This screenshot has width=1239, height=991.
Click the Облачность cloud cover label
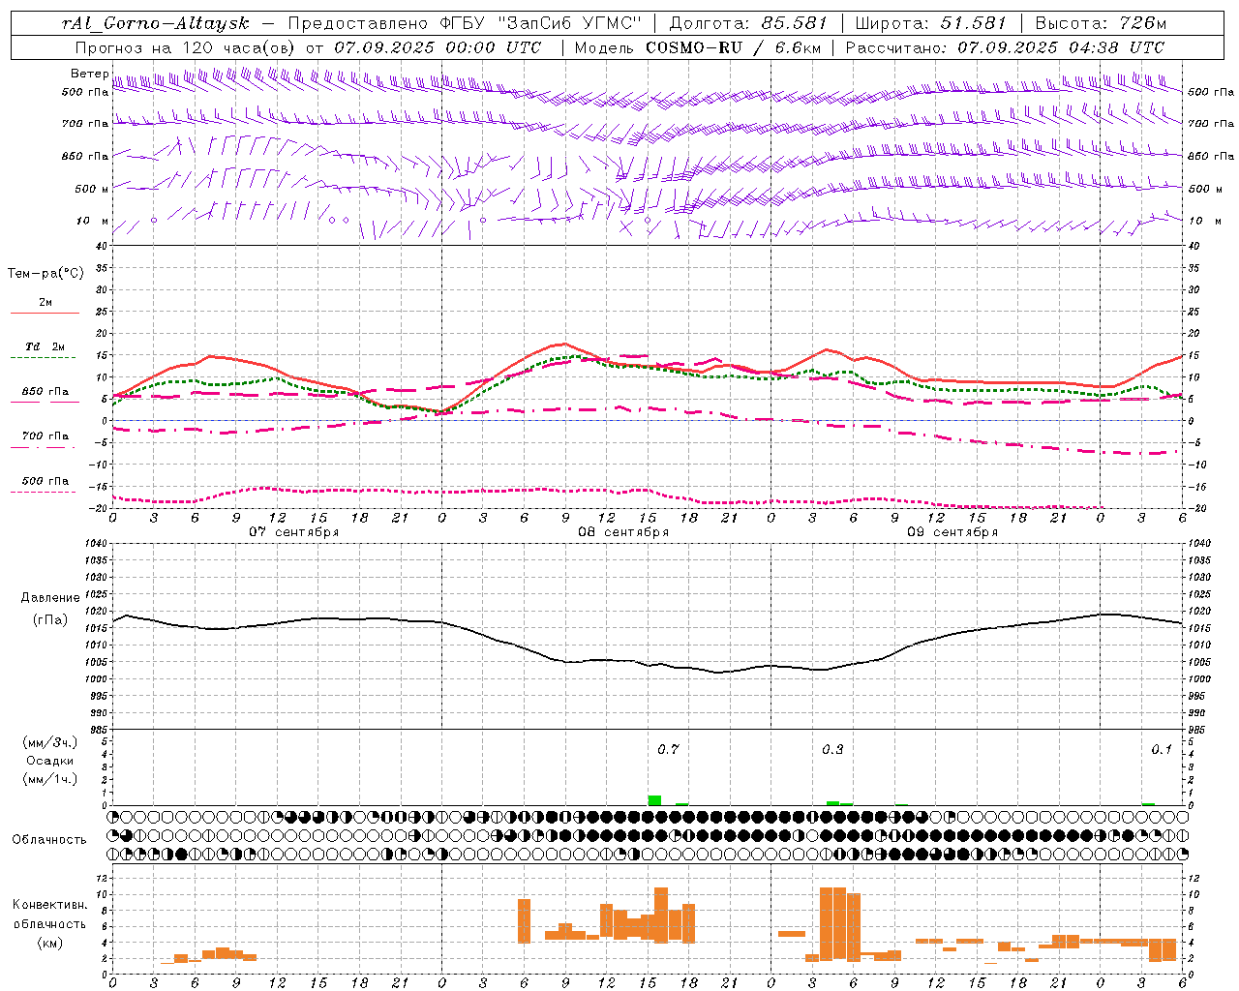[x=49, y=840]
